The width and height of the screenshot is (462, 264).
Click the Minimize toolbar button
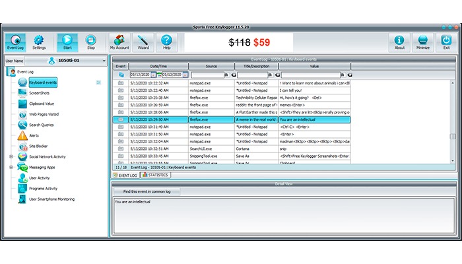(x=423, y=42)
